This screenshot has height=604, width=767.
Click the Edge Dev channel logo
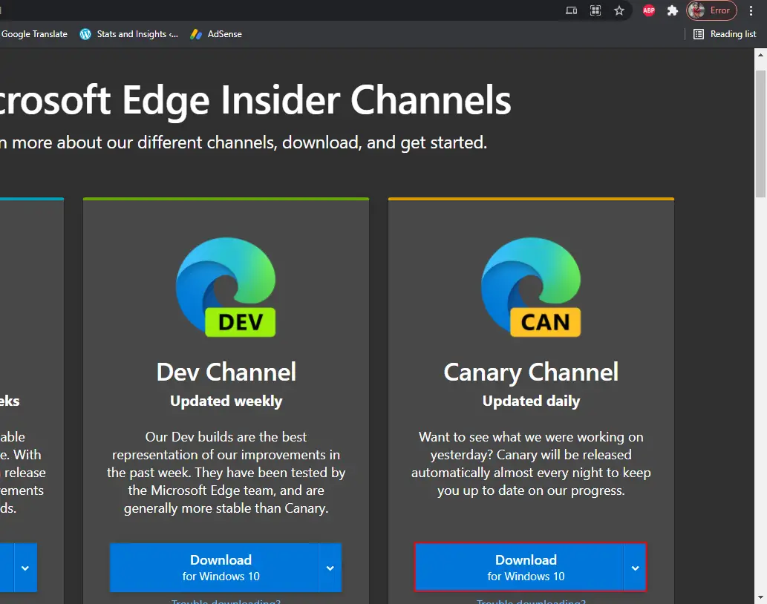(226, 287)
